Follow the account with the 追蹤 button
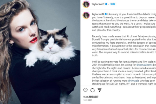Viewport: 156px width, 104px height. coord(113,4)
